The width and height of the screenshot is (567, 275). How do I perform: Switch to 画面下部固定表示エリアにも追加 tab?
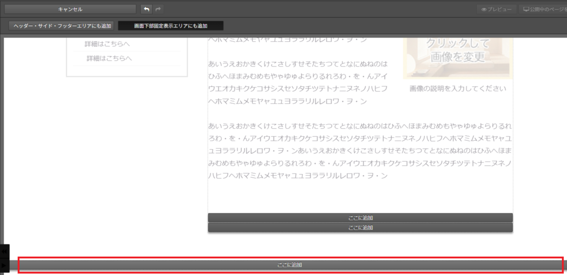(x=171, y=26)
